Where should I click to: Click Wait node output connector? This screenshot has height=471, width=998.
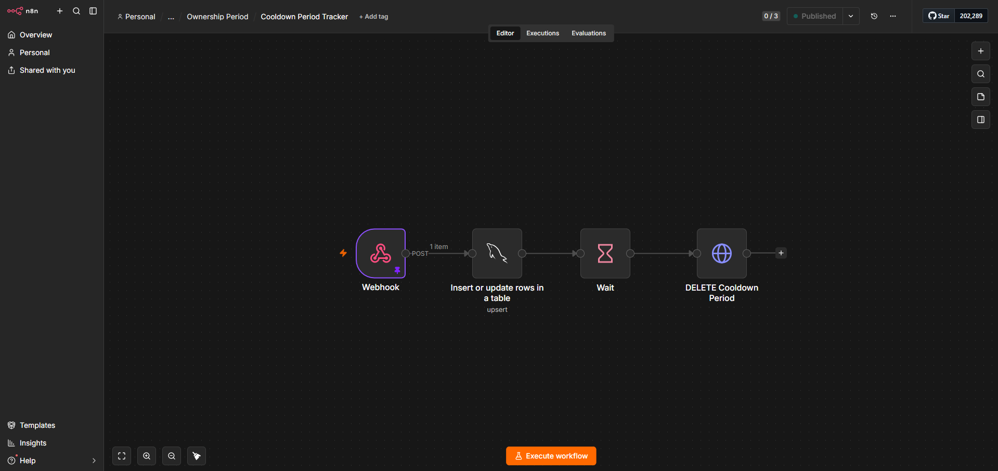pyautogui.click(x=630, y=254)
